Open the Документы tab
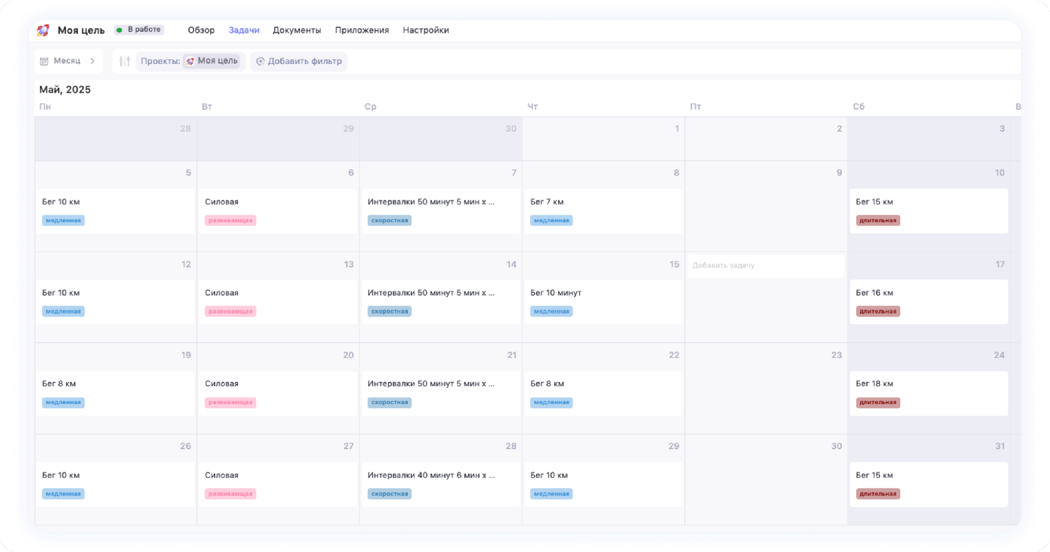The width and height of the screenshot is (1050, 552). [x=296, y=30]
